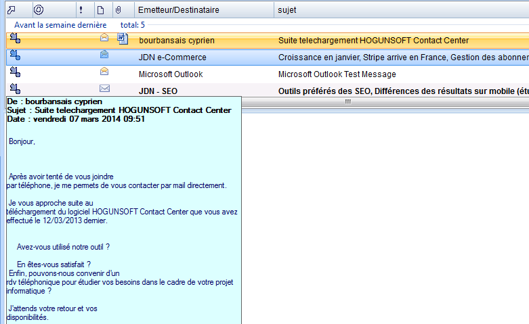Click 'Avez-vous utilisé notre outil ?' line
Image resolution: width=529 pixels, height=324 pixels.
(64, 247)
